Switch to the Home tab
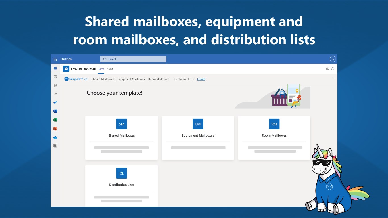Image resolution: width=388 pixels, height=218 pixels. tap(101, 69)
